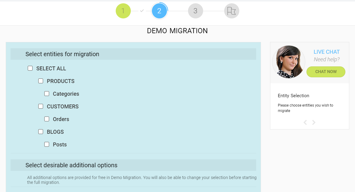Click the 'Please choose entities' help text
Screen dimensions: 355x192
click(305, 108)
